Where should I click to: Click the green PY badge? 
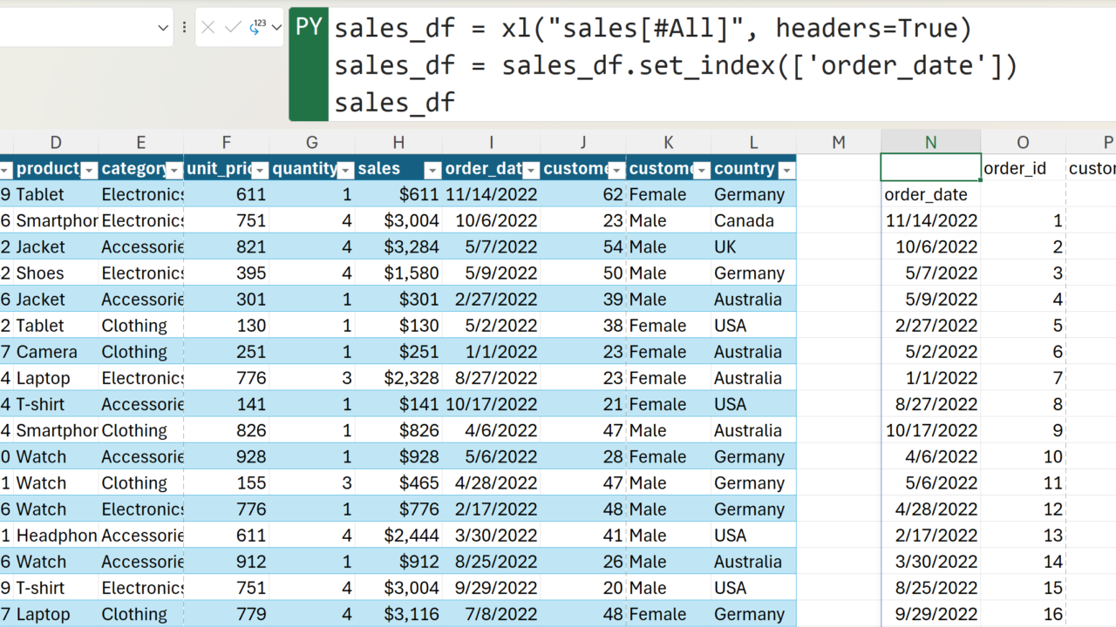pyautogui.click(x=309, y=28)
